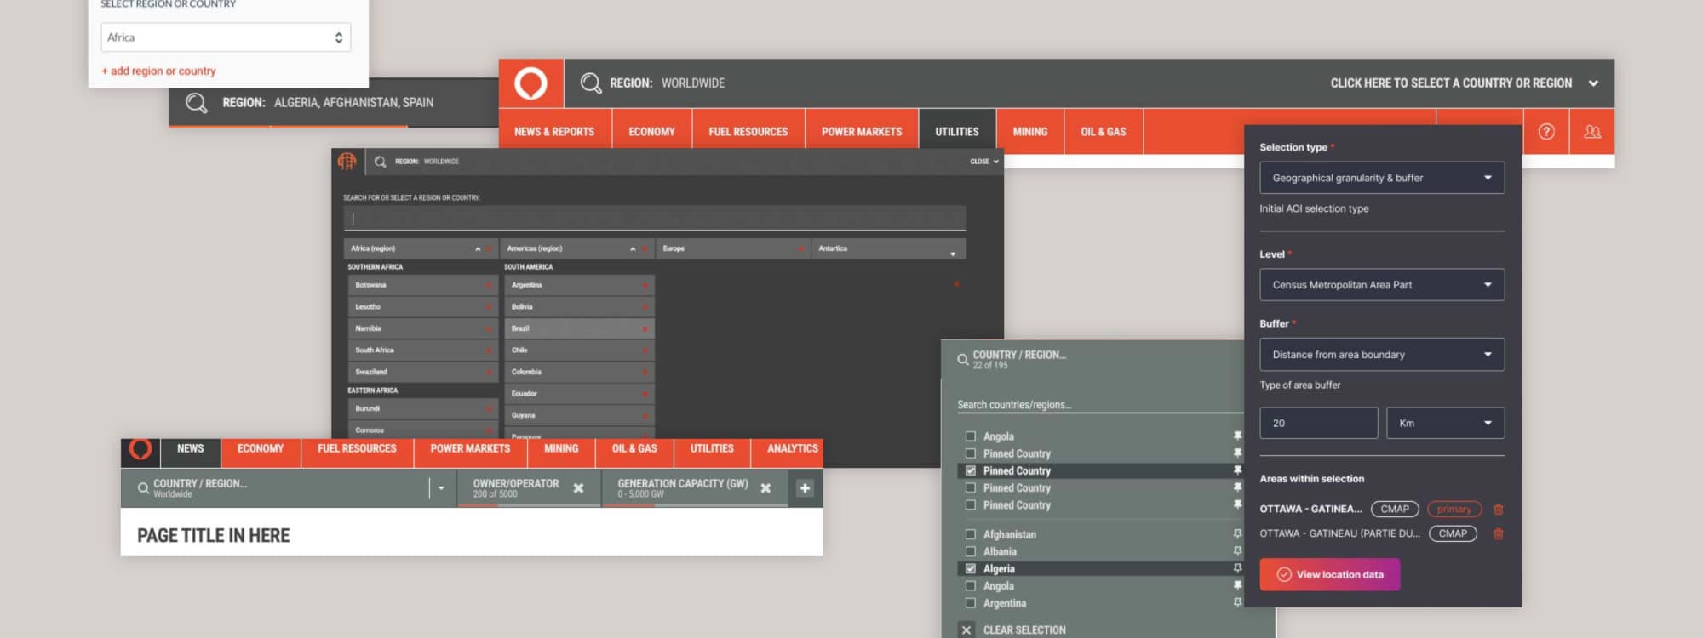
Task: Pin Afghanistan using its pin icon
Action: (x=1237, y=534)
